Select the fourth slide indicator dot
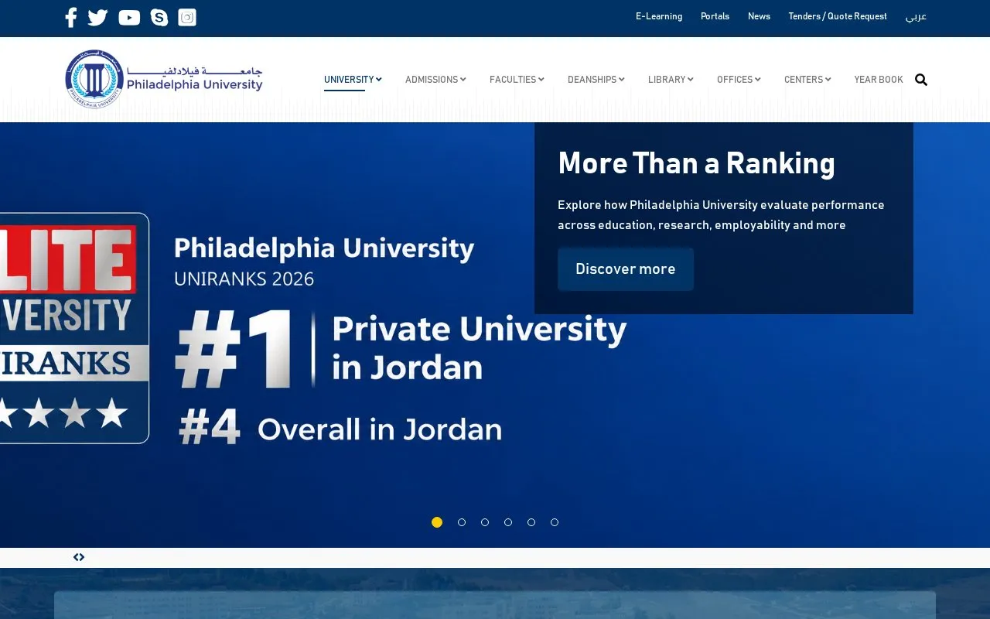Image resolution: width=990 pixels, height=619 pixels. coord(508,522)
